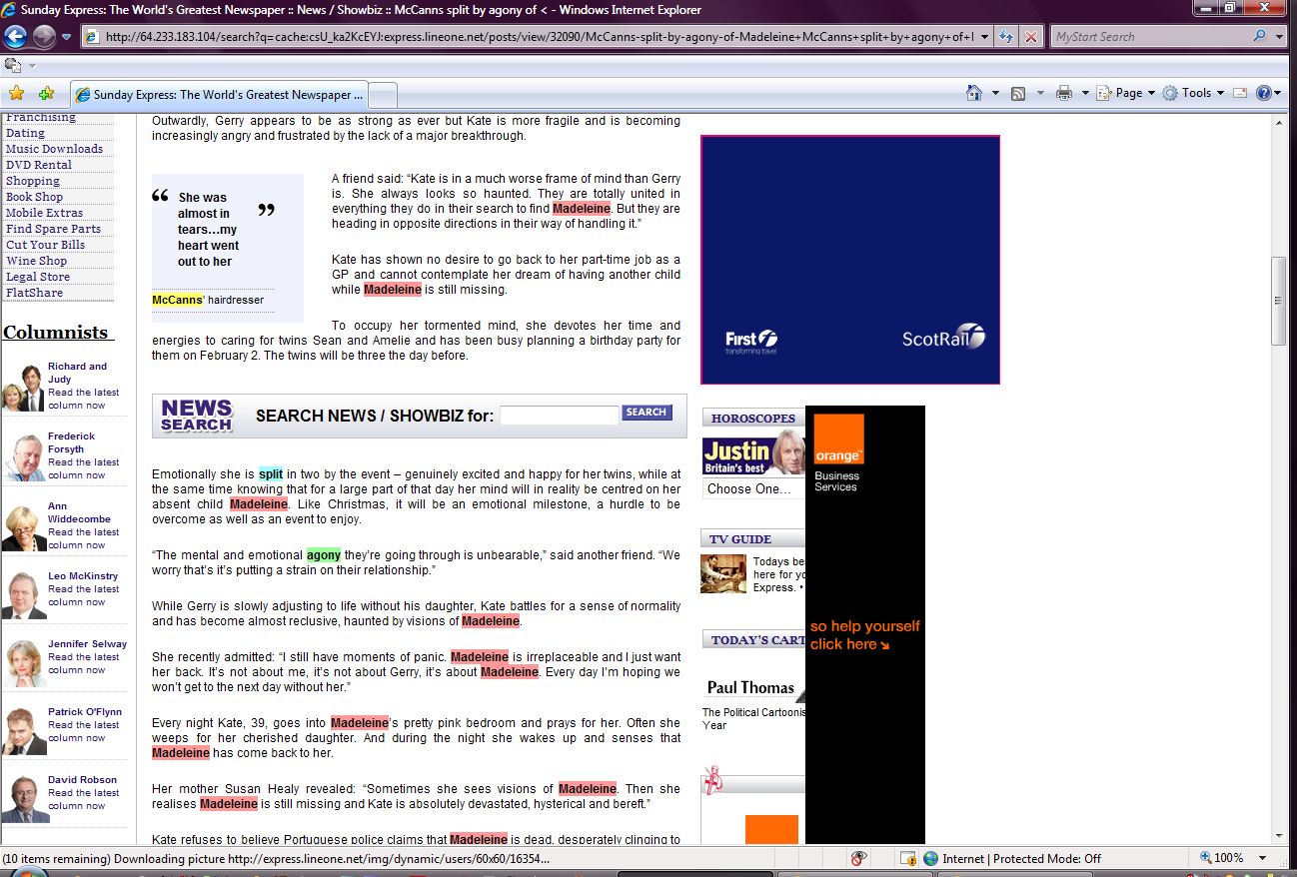
Task: Click the privacy report eye icon
Action: [x=858, y=858]
